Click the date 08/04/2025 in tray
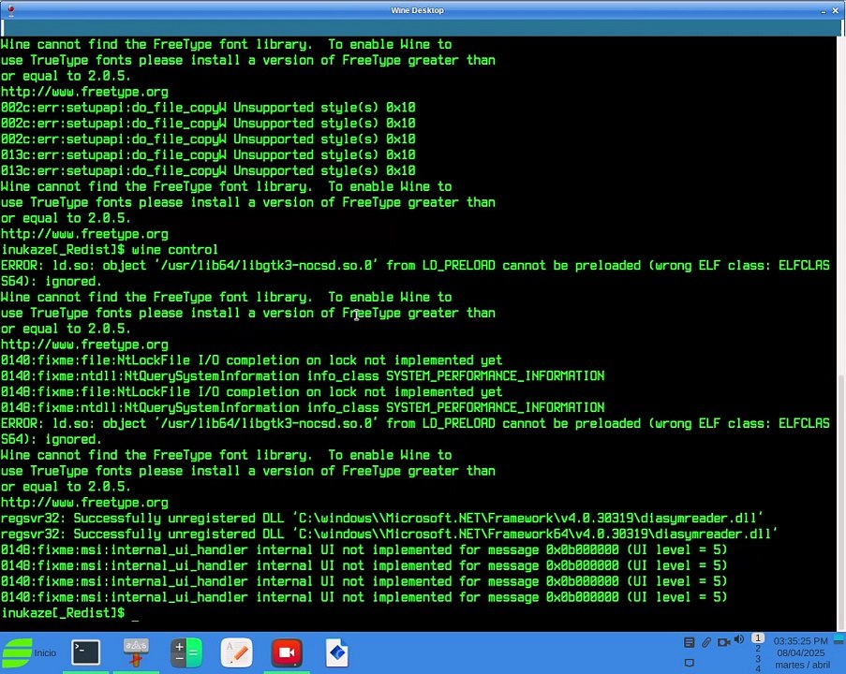Image resolution: width=846 pixels, height=674 pixels. 801,653
